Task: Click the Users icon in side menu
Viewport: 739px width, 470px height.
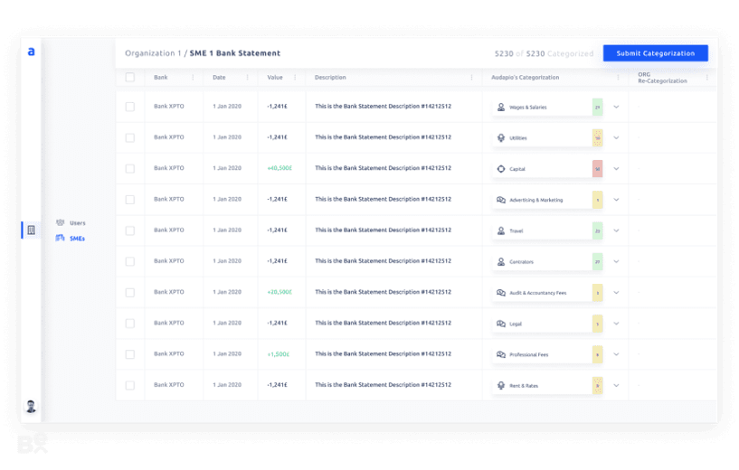Action: click(x=61, y=222)
